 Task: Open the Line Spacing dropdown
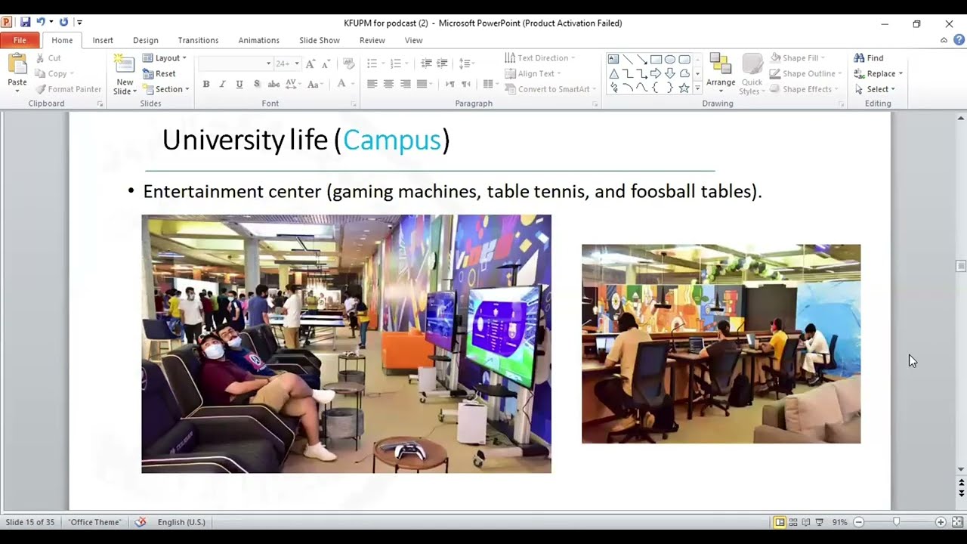466,63
